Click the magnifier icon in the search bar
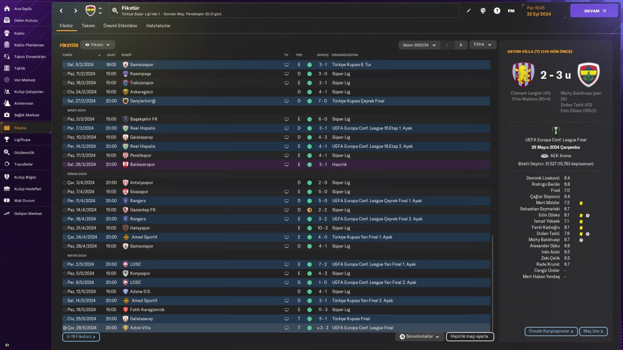This screenshot has width=623, height=350. pos(115,10)
